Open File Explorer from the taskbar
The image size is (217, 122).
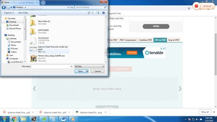23,119
